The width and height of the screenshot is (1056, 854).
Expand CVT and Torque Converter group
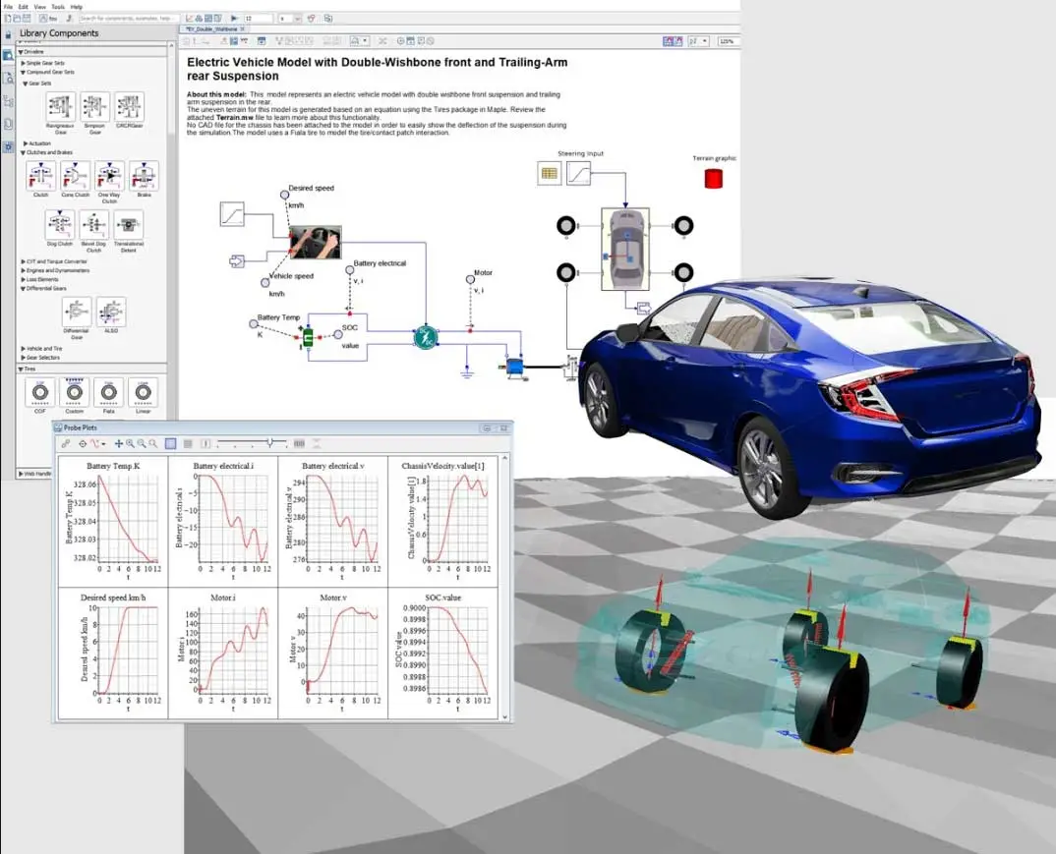pos(23,261)
